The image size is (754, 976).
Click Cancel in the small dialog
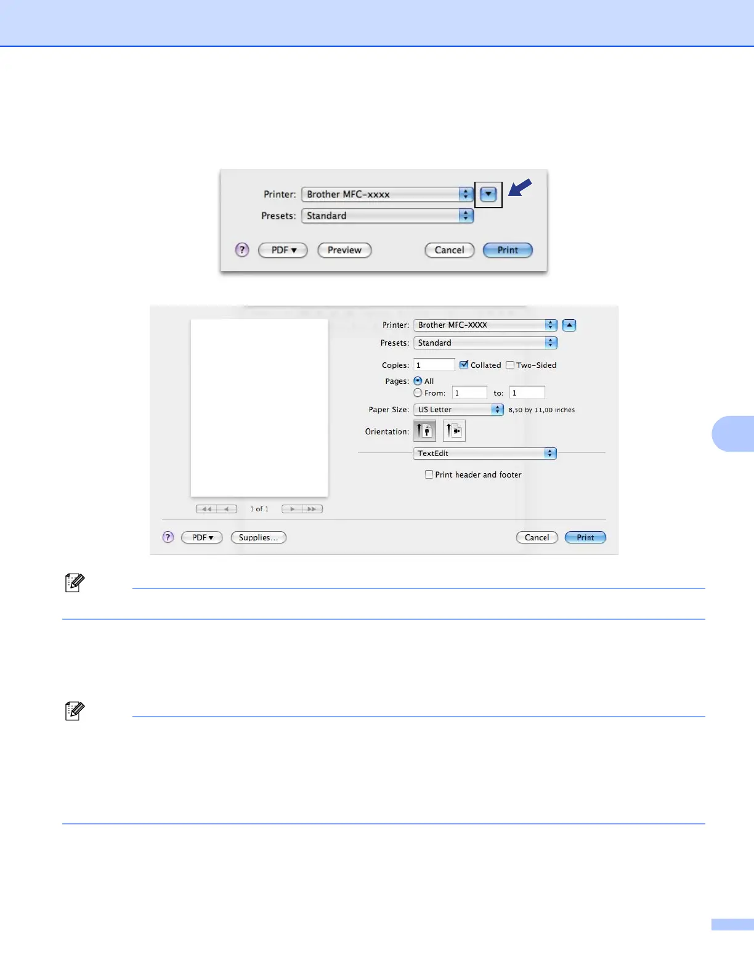[x=449, y=250]
